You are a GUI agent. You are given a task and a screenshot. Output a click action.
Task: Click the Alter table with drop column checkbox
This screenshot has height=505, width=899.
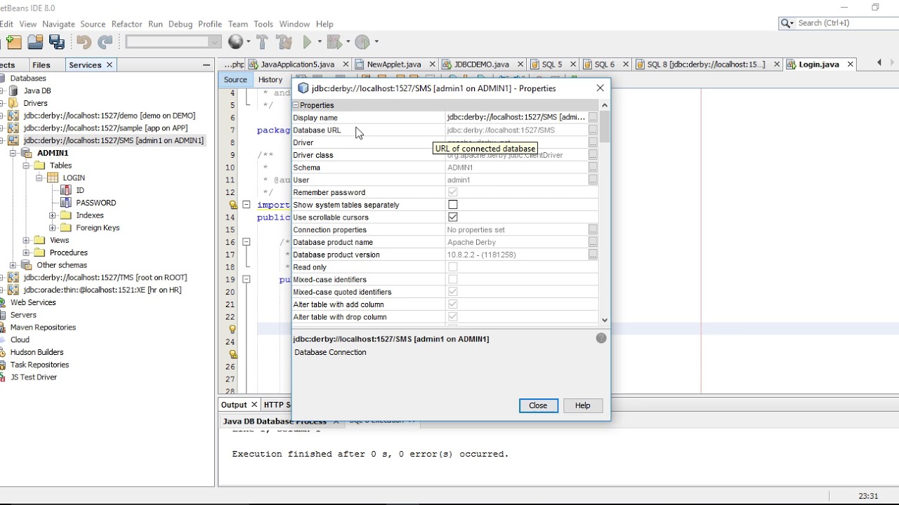click(452, 317)
